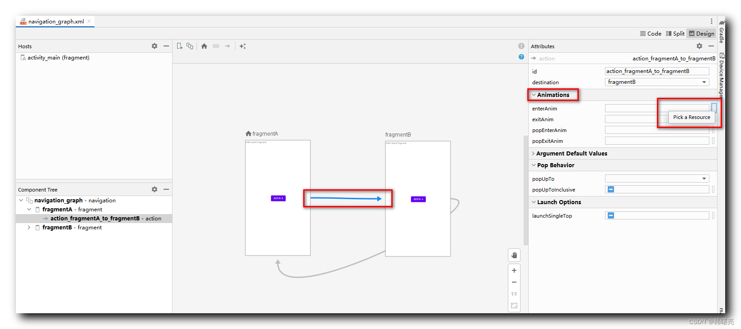Click the popExitAnim resource picker bar

click(713, 141)
